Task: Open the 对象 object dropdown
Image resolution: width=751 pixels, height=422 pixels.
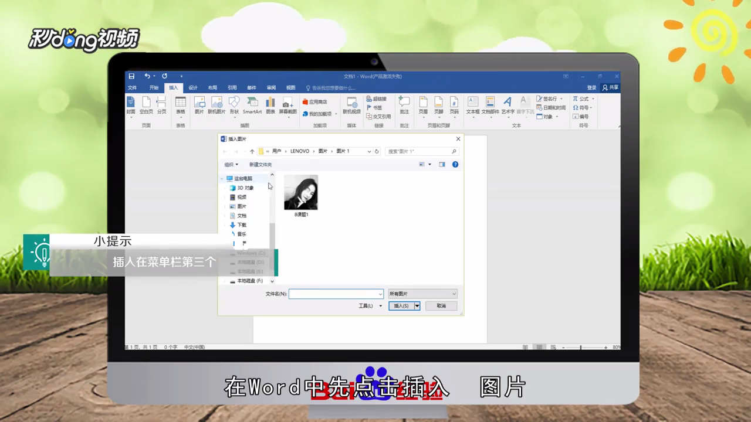Action: (547, 117)
